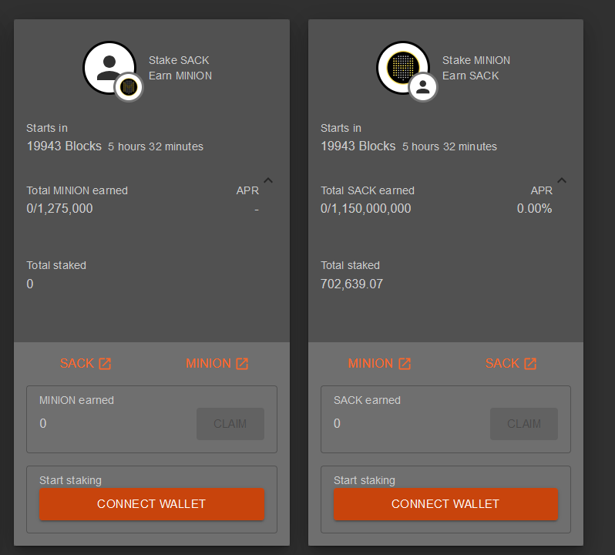Click '19943 Blocks' in Stake SACK card
This screenshot has width=615, height=555.
click(x=64, y=146)
